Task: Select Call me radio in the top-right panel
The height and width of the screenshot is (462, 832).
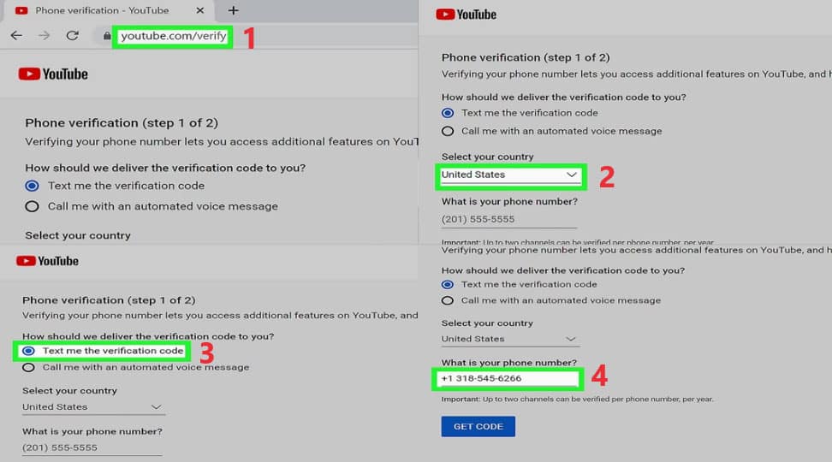Action: [448, 131]
